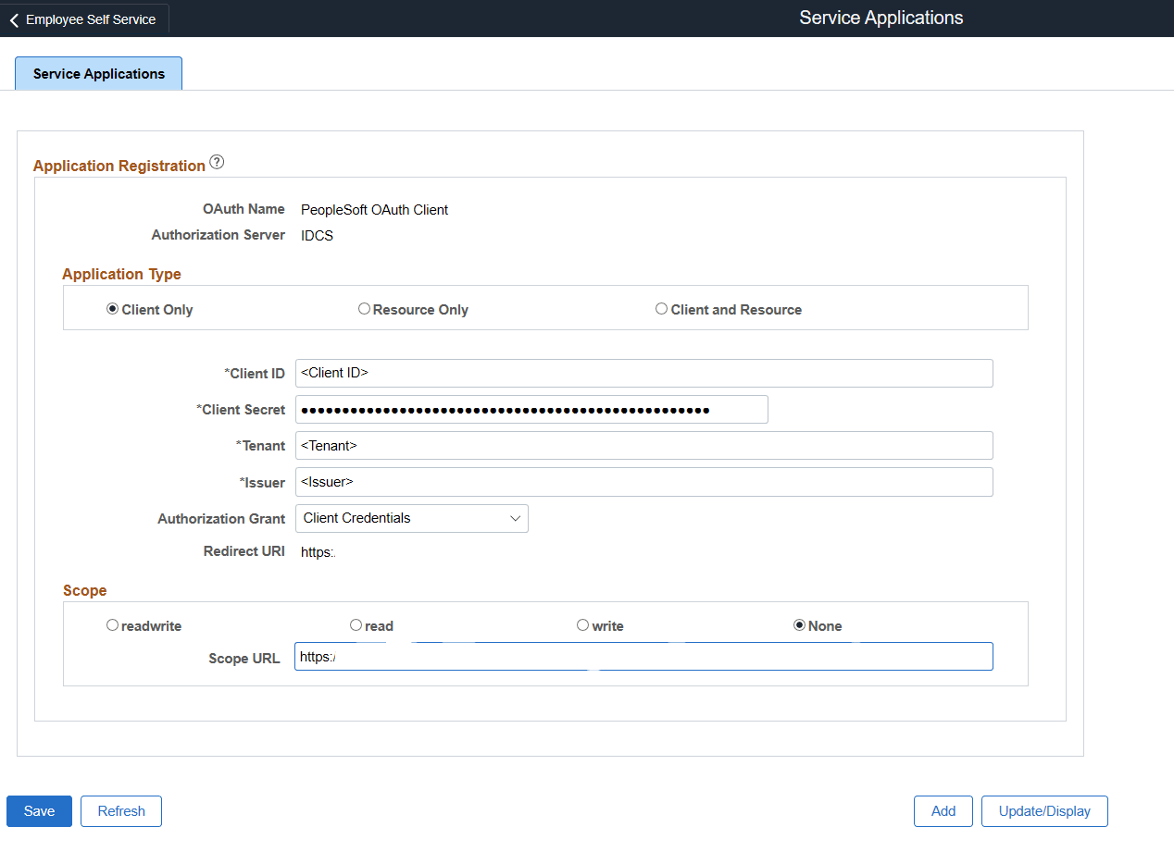This screenshot has width=1174, height=864.
Task: Click the Client Secret field
Action: 531,409
